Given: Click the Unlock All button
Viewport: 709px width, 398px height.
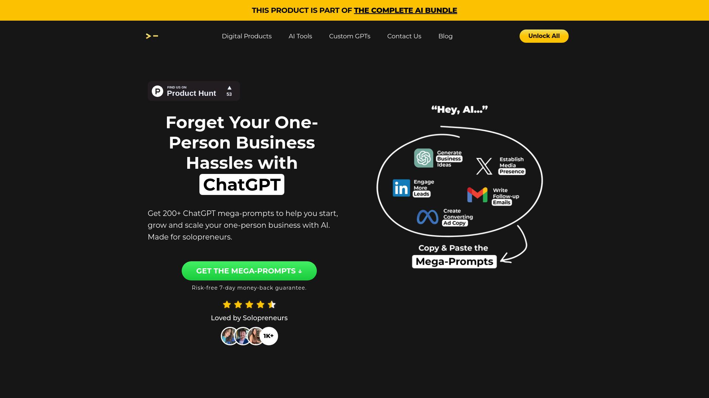Looking at the screenshot, I should [x=544, y=36].
